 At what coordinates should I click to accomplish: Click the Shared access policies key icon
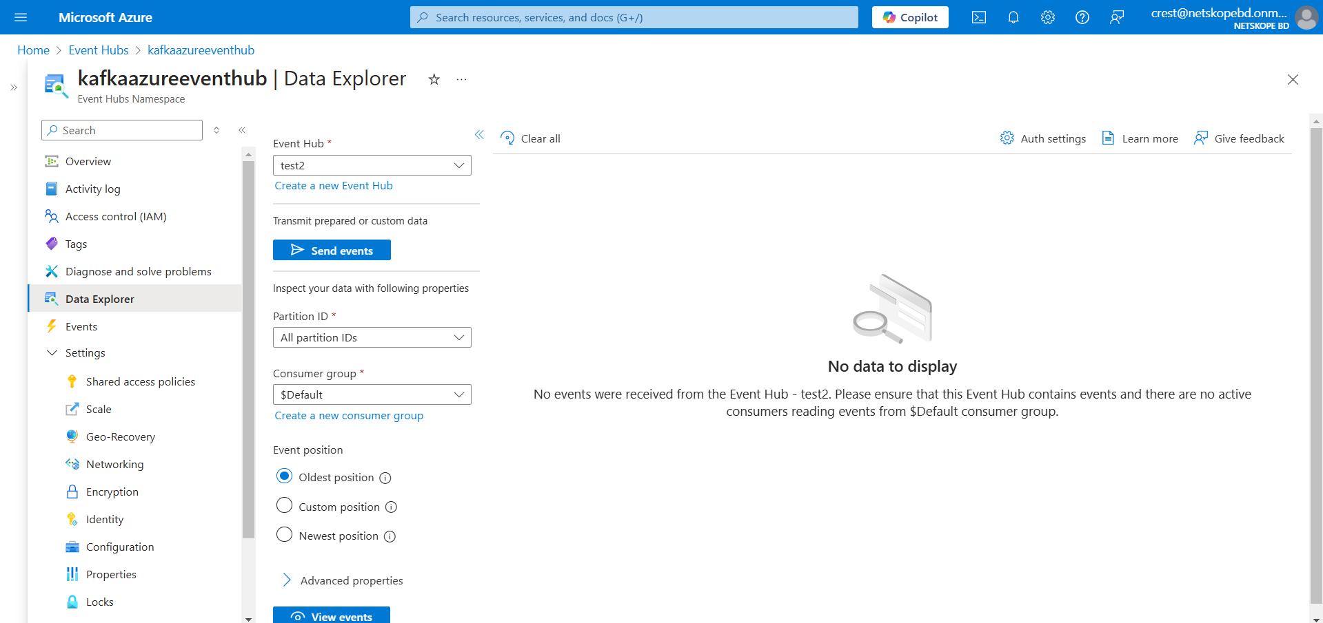point(72,381)
